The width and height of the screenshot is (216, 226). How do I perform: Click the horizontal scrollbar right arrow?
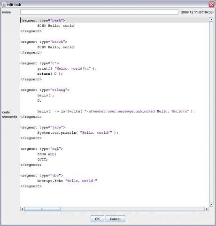coord(207,209)
